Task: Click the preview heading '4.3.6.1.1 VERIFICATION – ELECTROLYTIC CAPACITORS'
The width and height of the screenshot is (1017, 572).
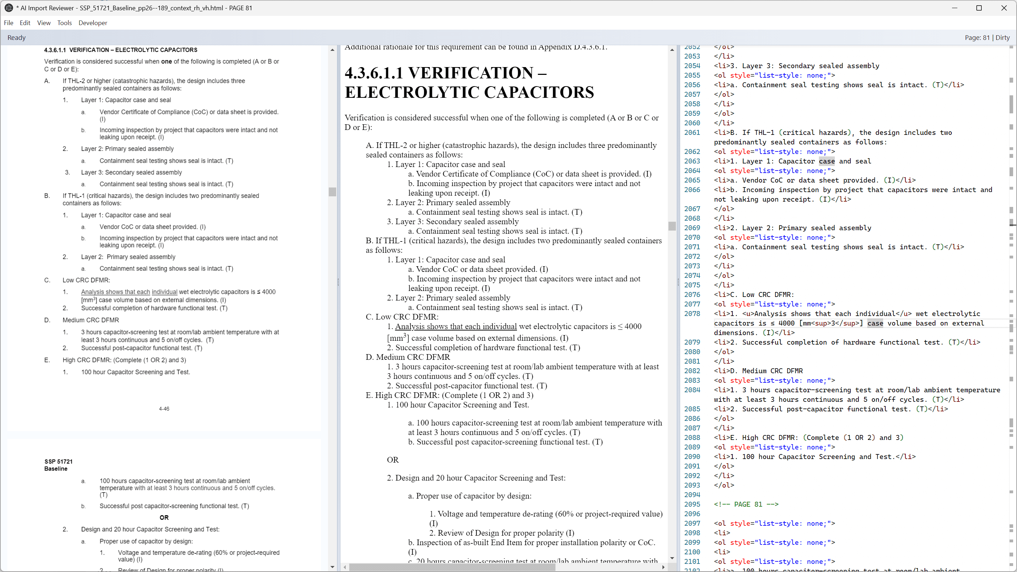Action: (469, 83)
